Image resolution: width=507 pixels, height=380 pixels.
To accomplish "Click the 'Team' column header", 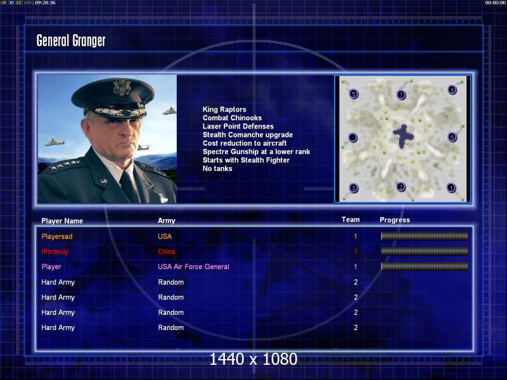I will coord(350,220).
